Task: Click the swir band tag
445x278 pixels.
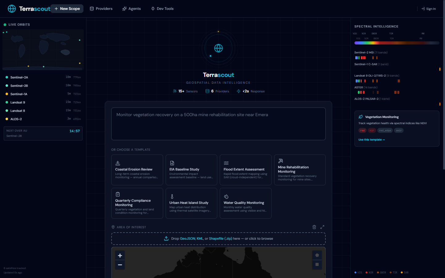Action: pyautogui.click(x=399, y=130)
